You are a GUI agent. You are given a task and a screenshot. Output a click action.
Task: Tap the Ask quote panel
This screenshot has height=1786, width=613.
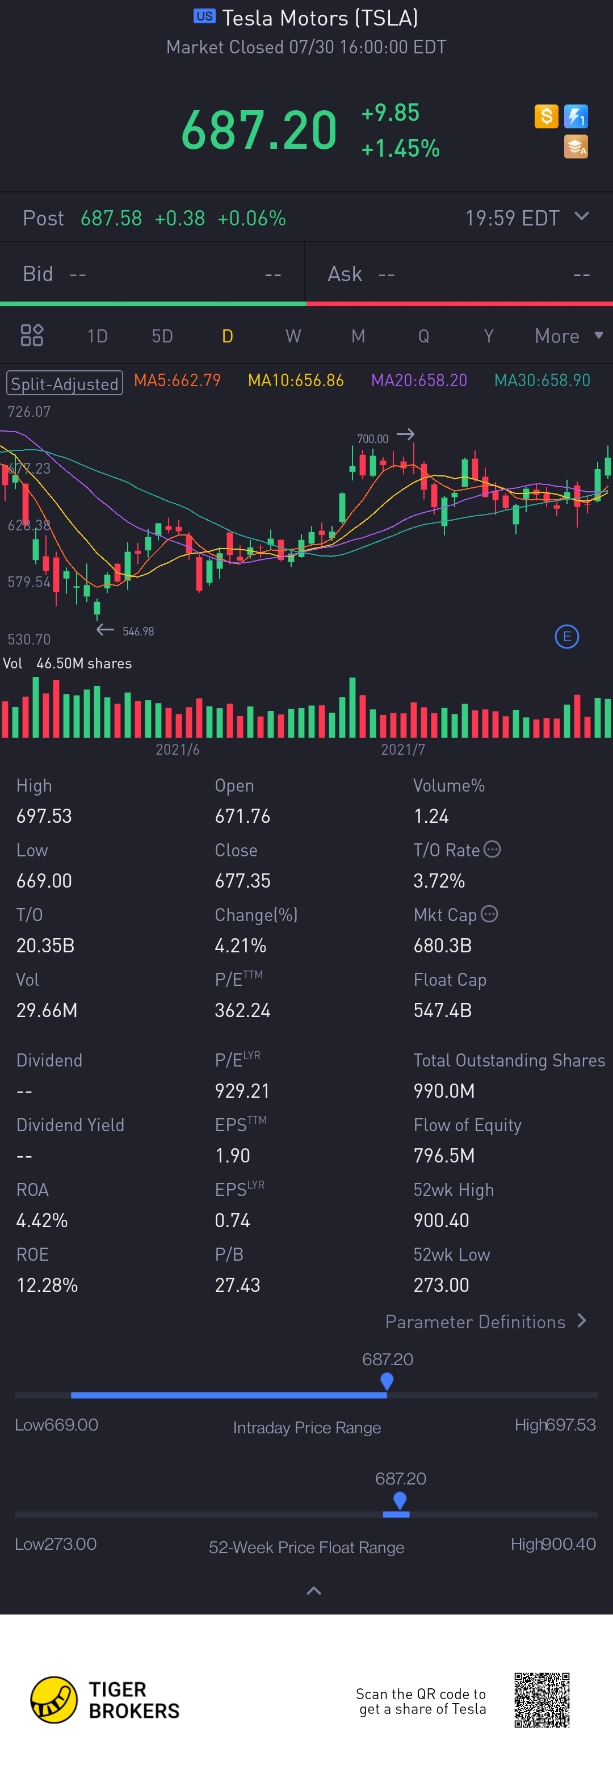(459, 274)
